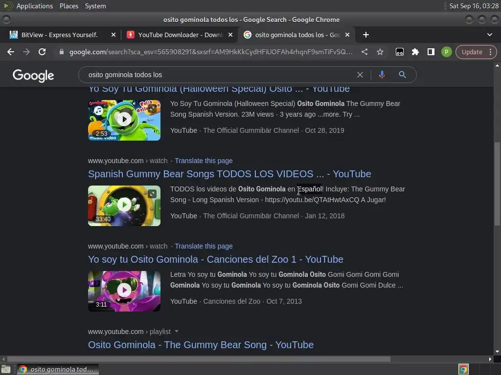The width and height of the screenshot is (501, 375).
Task: Click The Official Gummibär Channel, Jan 12, 2018
Action: point(274,216)
